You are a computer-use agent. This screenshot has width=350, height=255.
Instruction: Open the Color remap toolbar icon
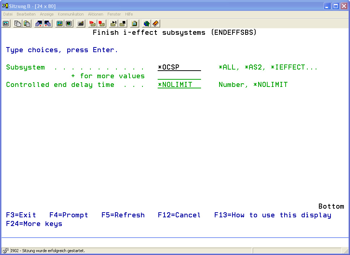point(69,24)
